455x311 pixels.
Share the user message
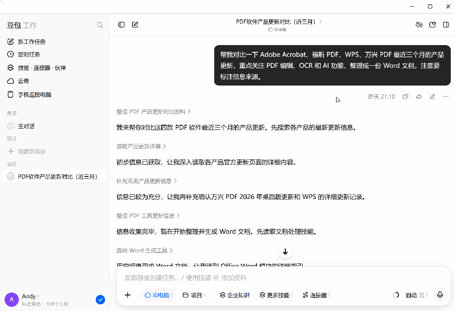tap(419, 97)
